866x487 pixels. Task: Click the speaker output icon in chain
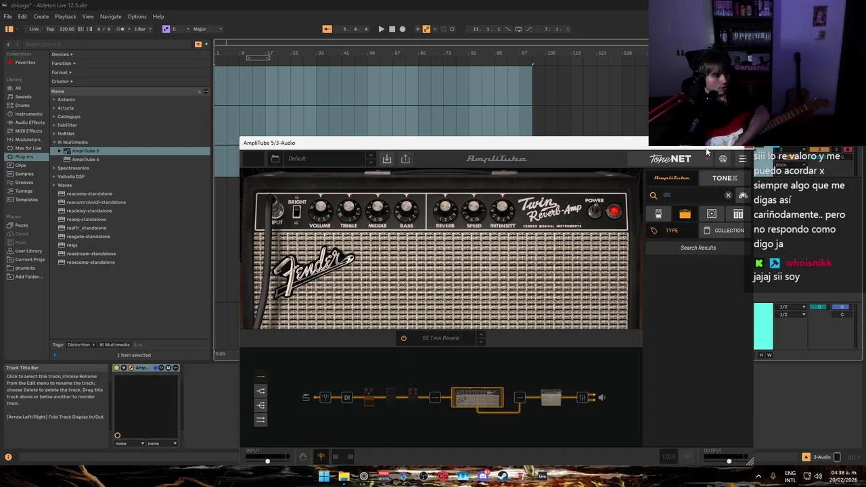[x=601, y=398]
